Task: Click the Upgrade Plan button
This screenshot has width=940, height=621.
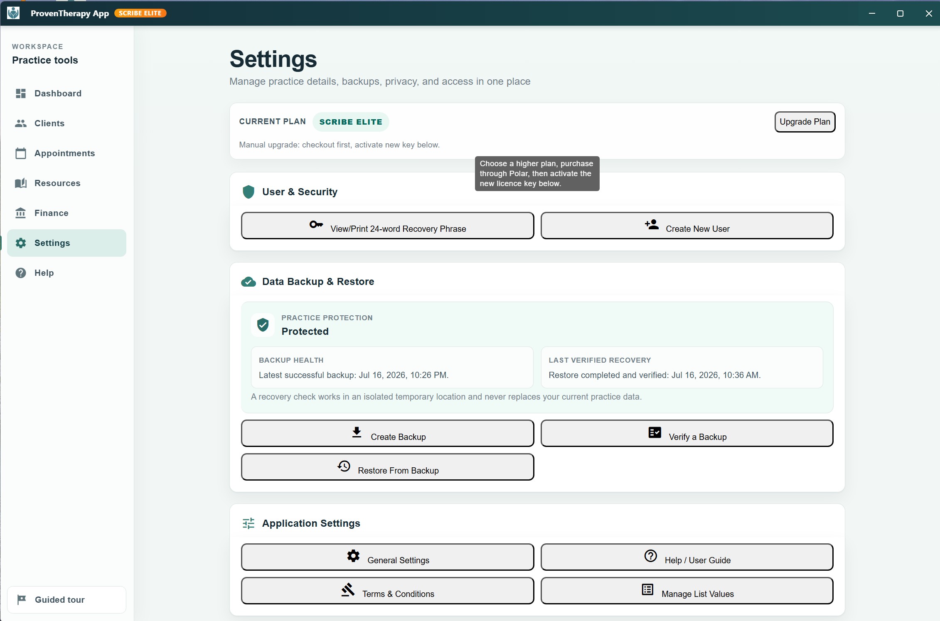Action: (805, 122)
